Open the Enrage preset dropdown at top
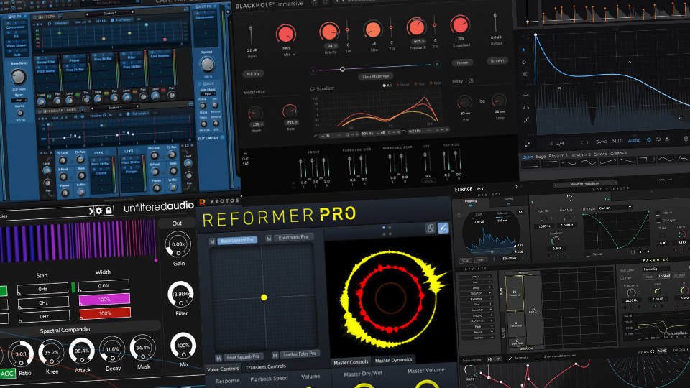 tap(584, 183)
